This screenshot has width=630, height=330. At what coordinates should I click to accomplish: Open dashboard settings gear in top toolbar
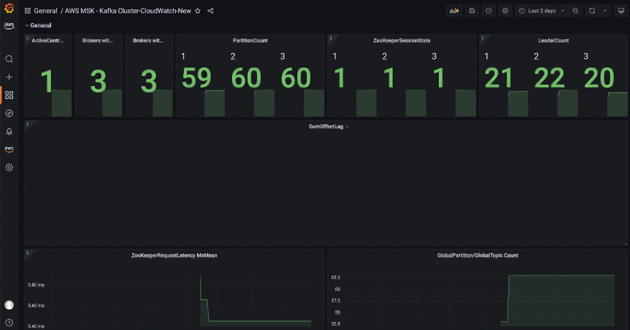pos(505,11)
